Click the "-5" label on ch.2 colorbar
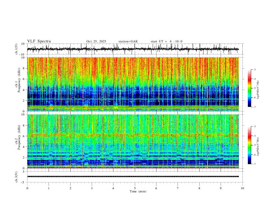This screenshot has height=211, width=273. 254,145
